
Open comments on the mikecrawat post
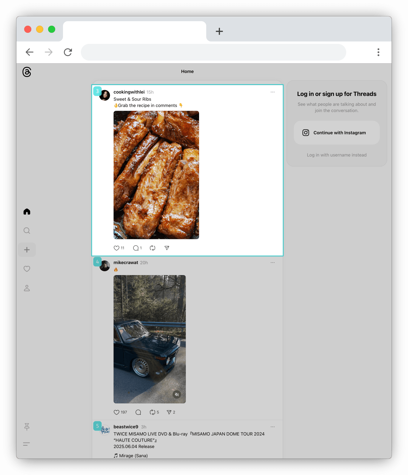click(x=138, y=412)
